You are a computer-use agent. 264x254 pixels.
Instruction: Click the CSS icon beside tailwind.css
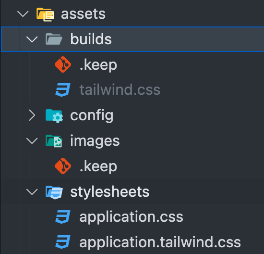click(x=63, y=89)
